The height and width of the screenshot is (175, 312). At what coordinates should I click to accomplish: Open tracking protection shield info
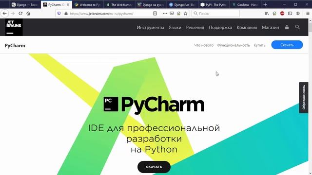click(59, 14)
